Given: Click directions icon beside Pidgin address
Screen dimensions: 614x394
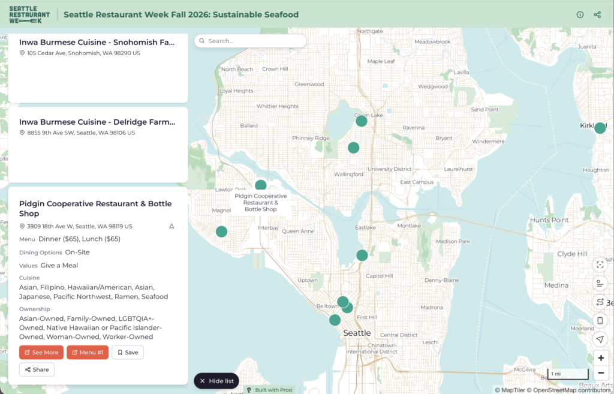Looking at the screenshot, I should (171, 226).
